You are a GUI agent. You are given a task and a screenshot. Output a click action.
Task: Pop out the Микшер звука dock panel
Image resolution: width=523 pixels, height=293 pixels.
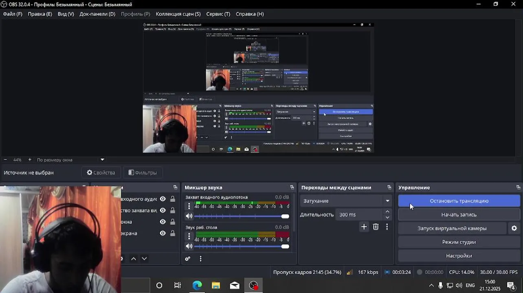tap(292, 188)
